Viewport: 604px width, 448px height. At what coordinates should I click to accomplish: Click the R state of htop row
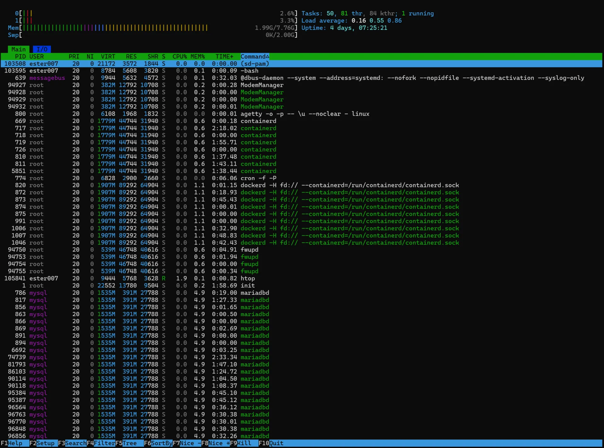(x=164, y=278)
